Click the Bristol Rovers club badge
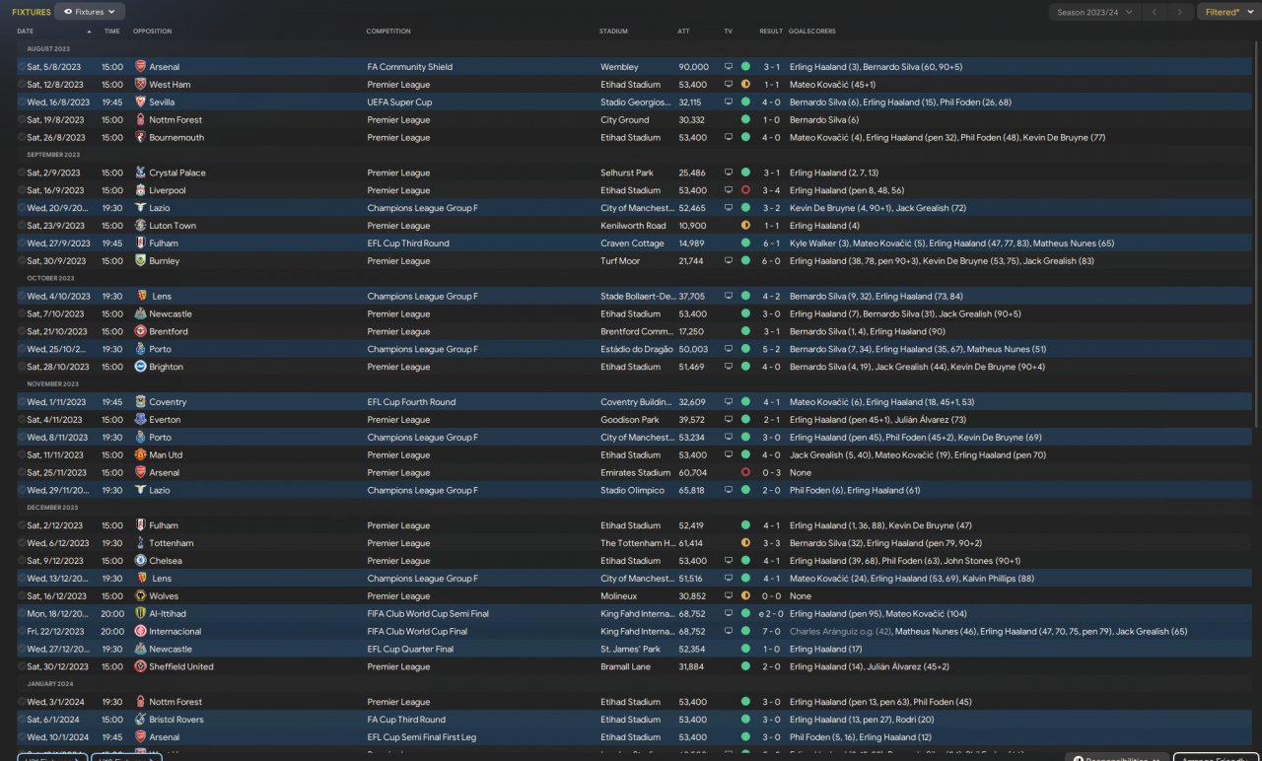The image size is (1262, 761). pyautogui.click(x=140, y=720)
